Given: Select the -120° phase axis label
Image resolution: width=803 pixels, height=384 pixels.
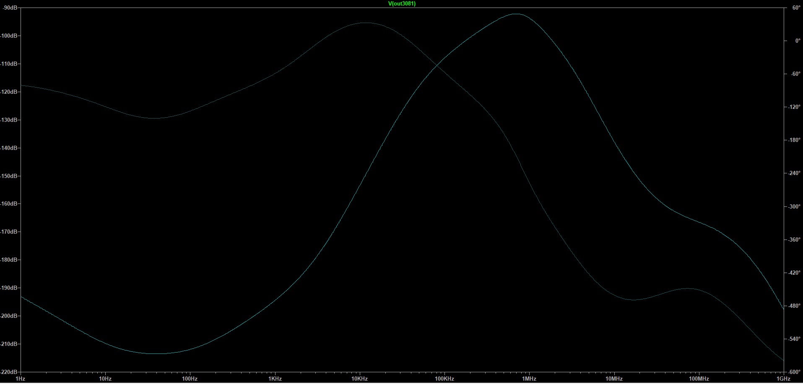Looking at the screenshot, I should tap(794, 107).
